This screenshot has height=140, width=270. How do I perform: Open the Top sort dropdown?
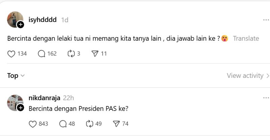point(16,76)
